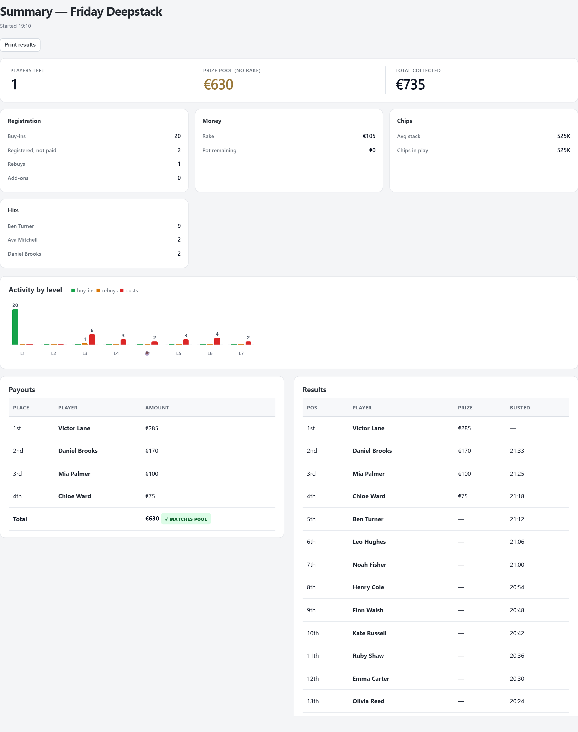This screenshot has width=578, height=732.
Task: Click the Matches Pool badge
Action: [x=186, y=519]
